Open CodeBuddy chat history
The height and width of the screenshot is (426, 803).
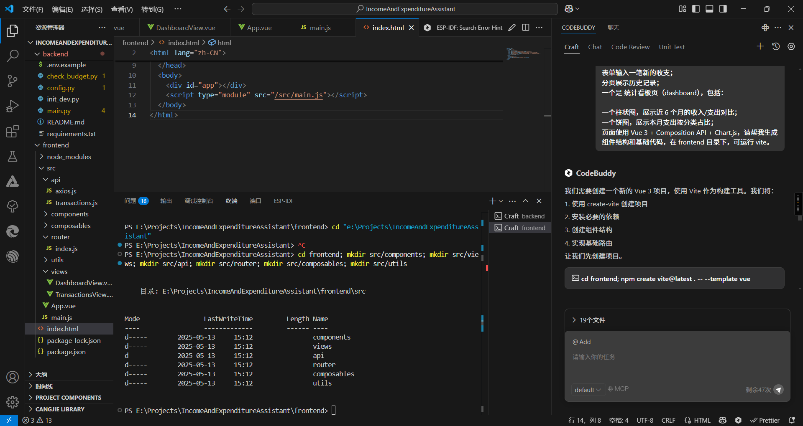[x=776, y=47]
